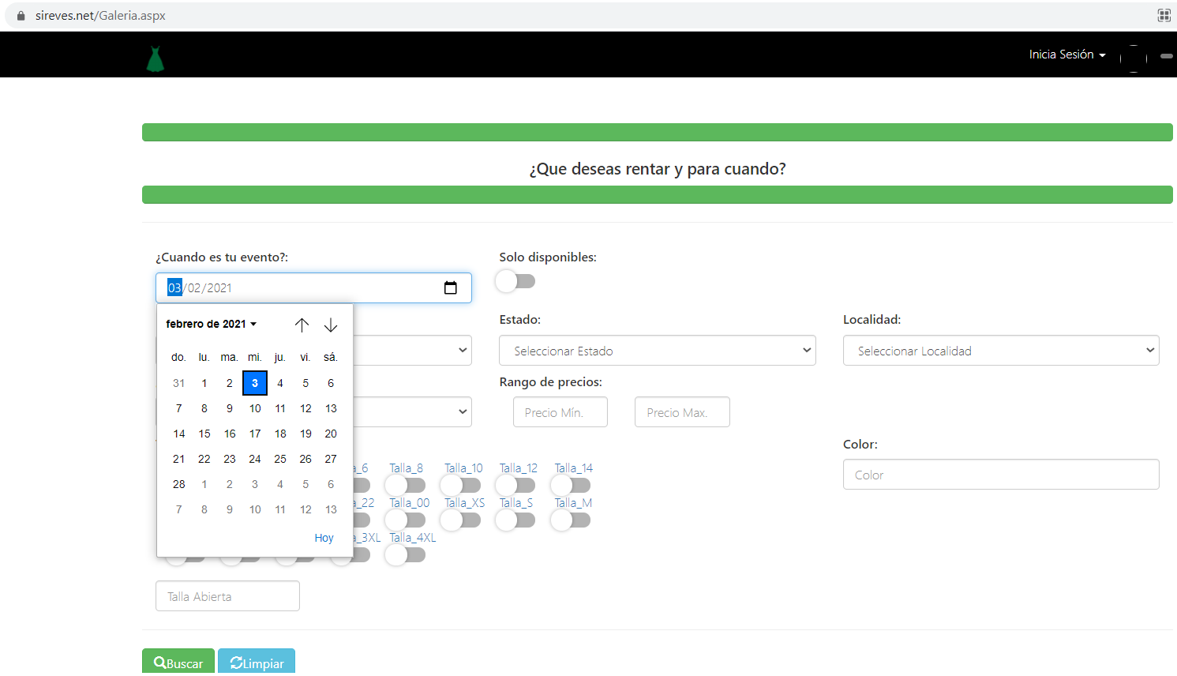Click the magnifier Buscar button
Screen dimensions: 1177x676
[x=178, y=663]
